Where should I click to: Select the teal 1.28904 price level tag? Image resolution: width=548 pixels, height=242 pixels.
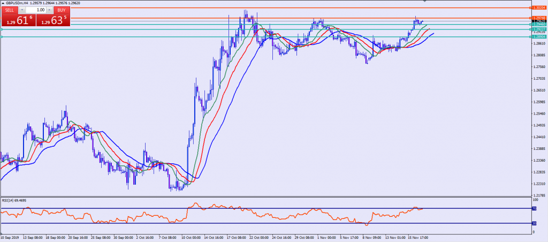pyautogui.click(x=538, y=37)
